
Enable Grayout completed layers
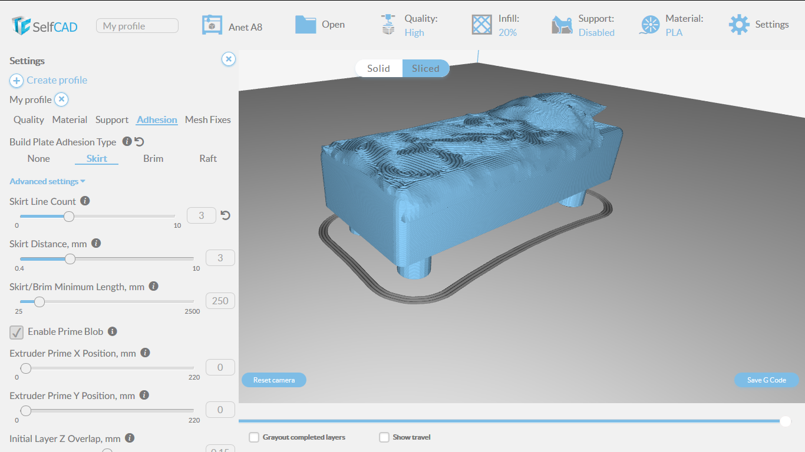tap(254, 437)
